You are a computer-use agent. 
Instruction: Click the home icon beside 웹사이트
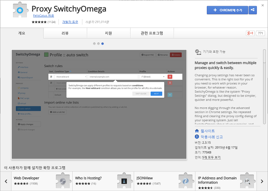(x=197, y=131)
